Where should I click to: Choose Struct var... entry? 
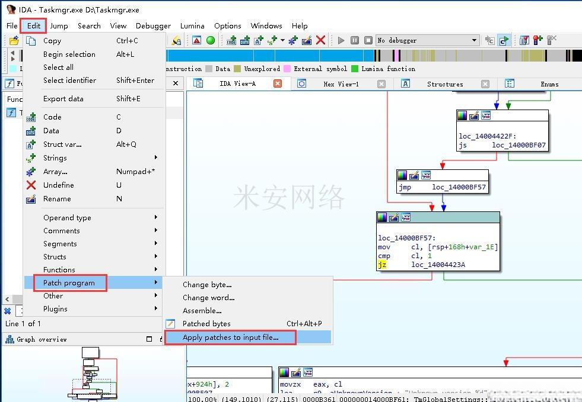pyautogui.click(x=95, y=144)
